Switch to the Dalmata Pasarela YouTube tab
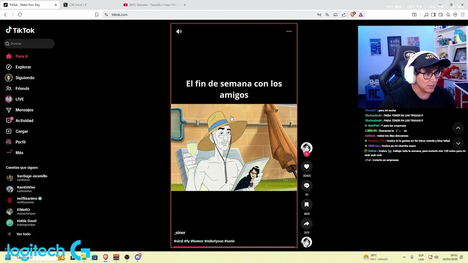Image resolution: width=468 pixels, height=263 pixels. [x=150, y=5]
